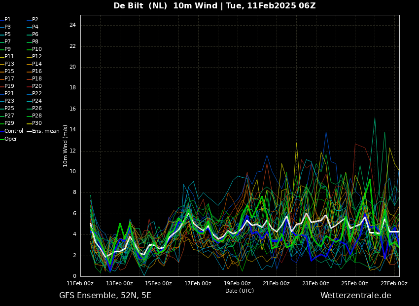
Task: Click the Control legend entry
Action: pyautogui.click(x=12, y=131)
